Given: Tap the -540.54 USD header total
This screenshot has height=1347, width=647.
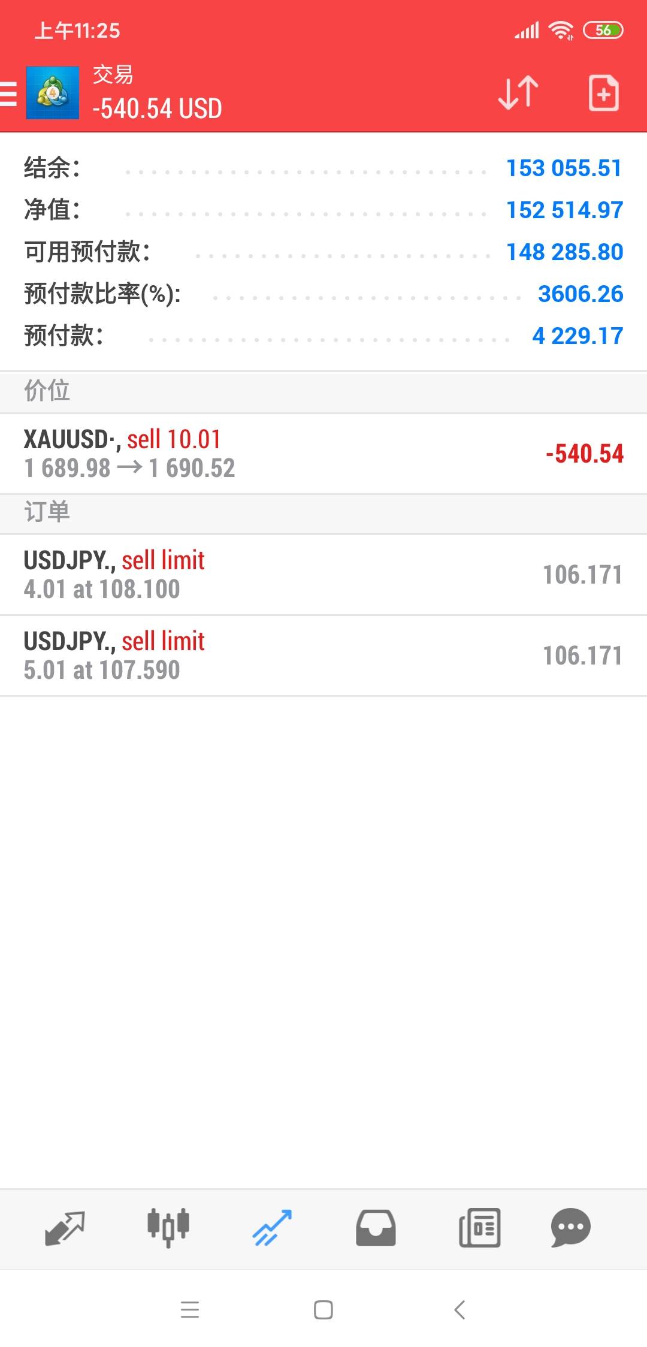Looking at the screenshot, I should coord(158,109).
